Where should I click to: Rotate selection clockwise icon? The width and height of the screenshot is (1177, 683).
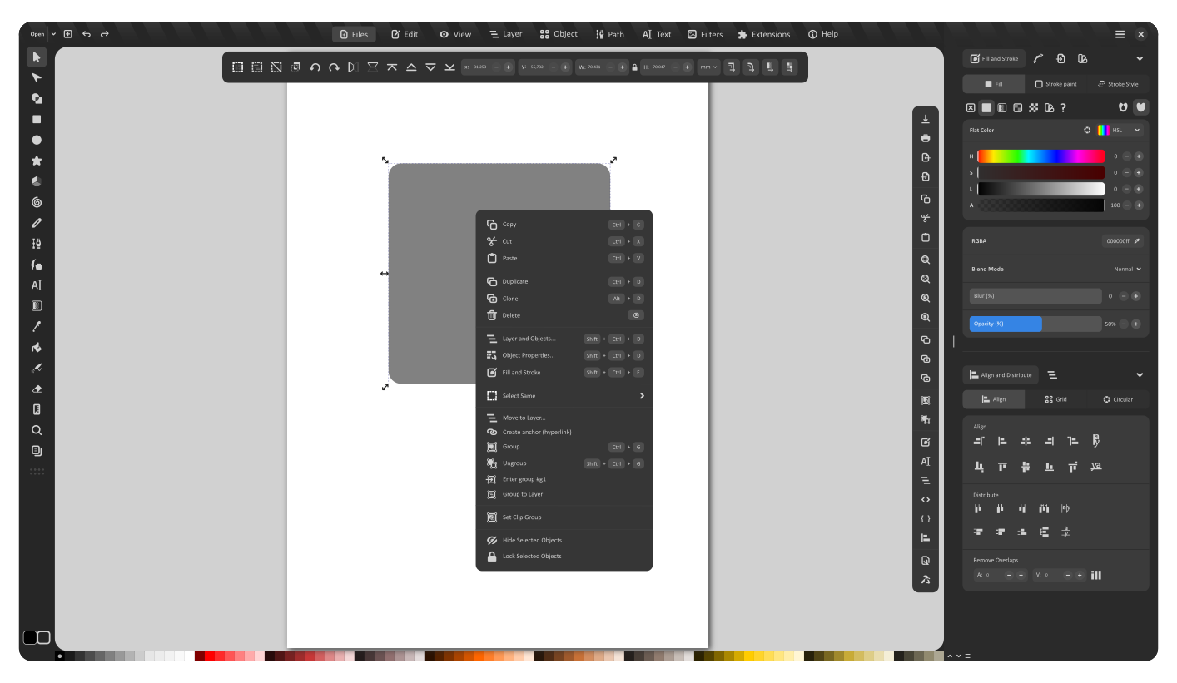(x=334, y=67)
